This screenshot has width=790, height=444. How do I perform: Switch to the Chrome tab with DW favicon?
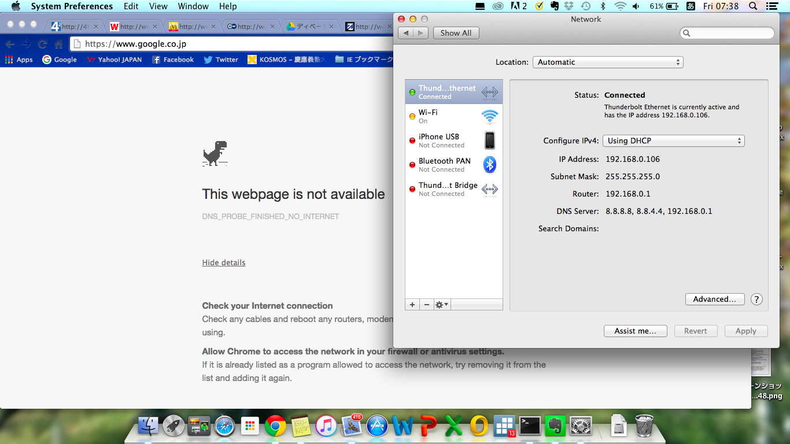tap(251, 26)
